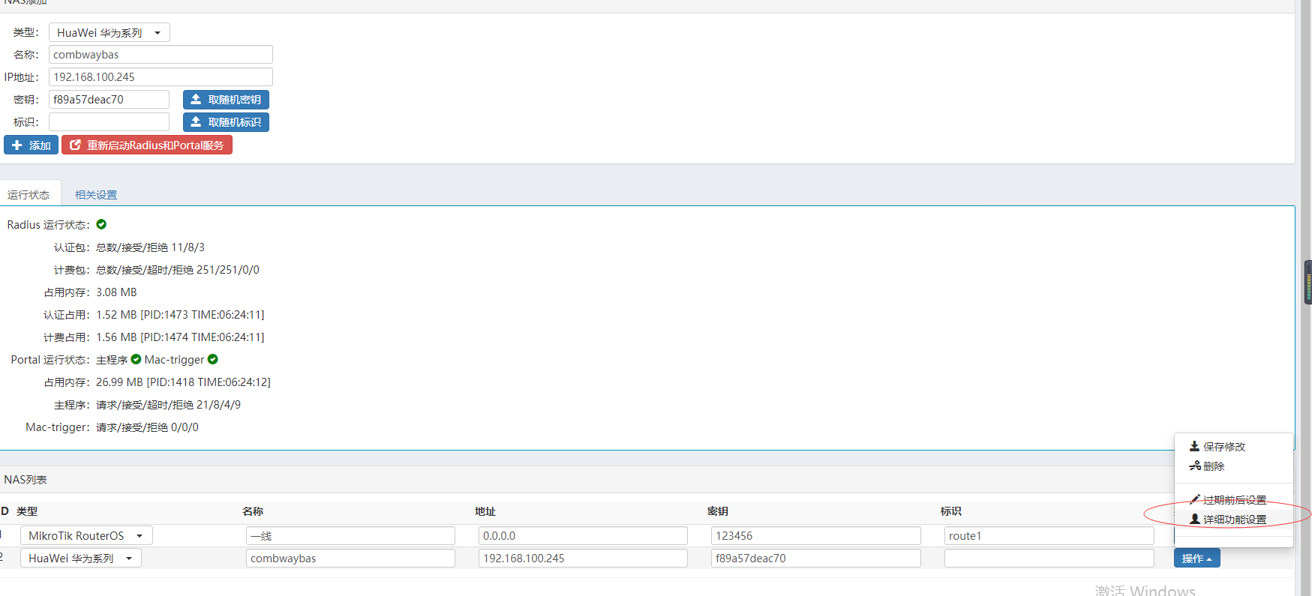Viewport: 1312px width, 596px height.
Task: Choose 过期前后设置 in the popup menu
Action: tap(1234, 500)
